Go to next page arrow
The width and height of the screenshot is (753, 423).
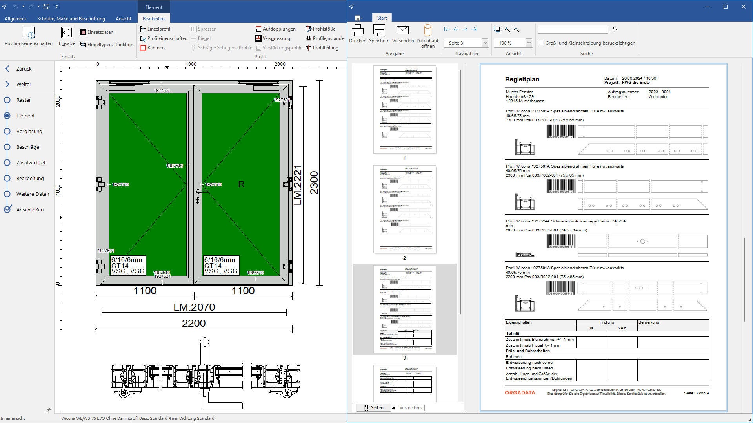[465, 29]
